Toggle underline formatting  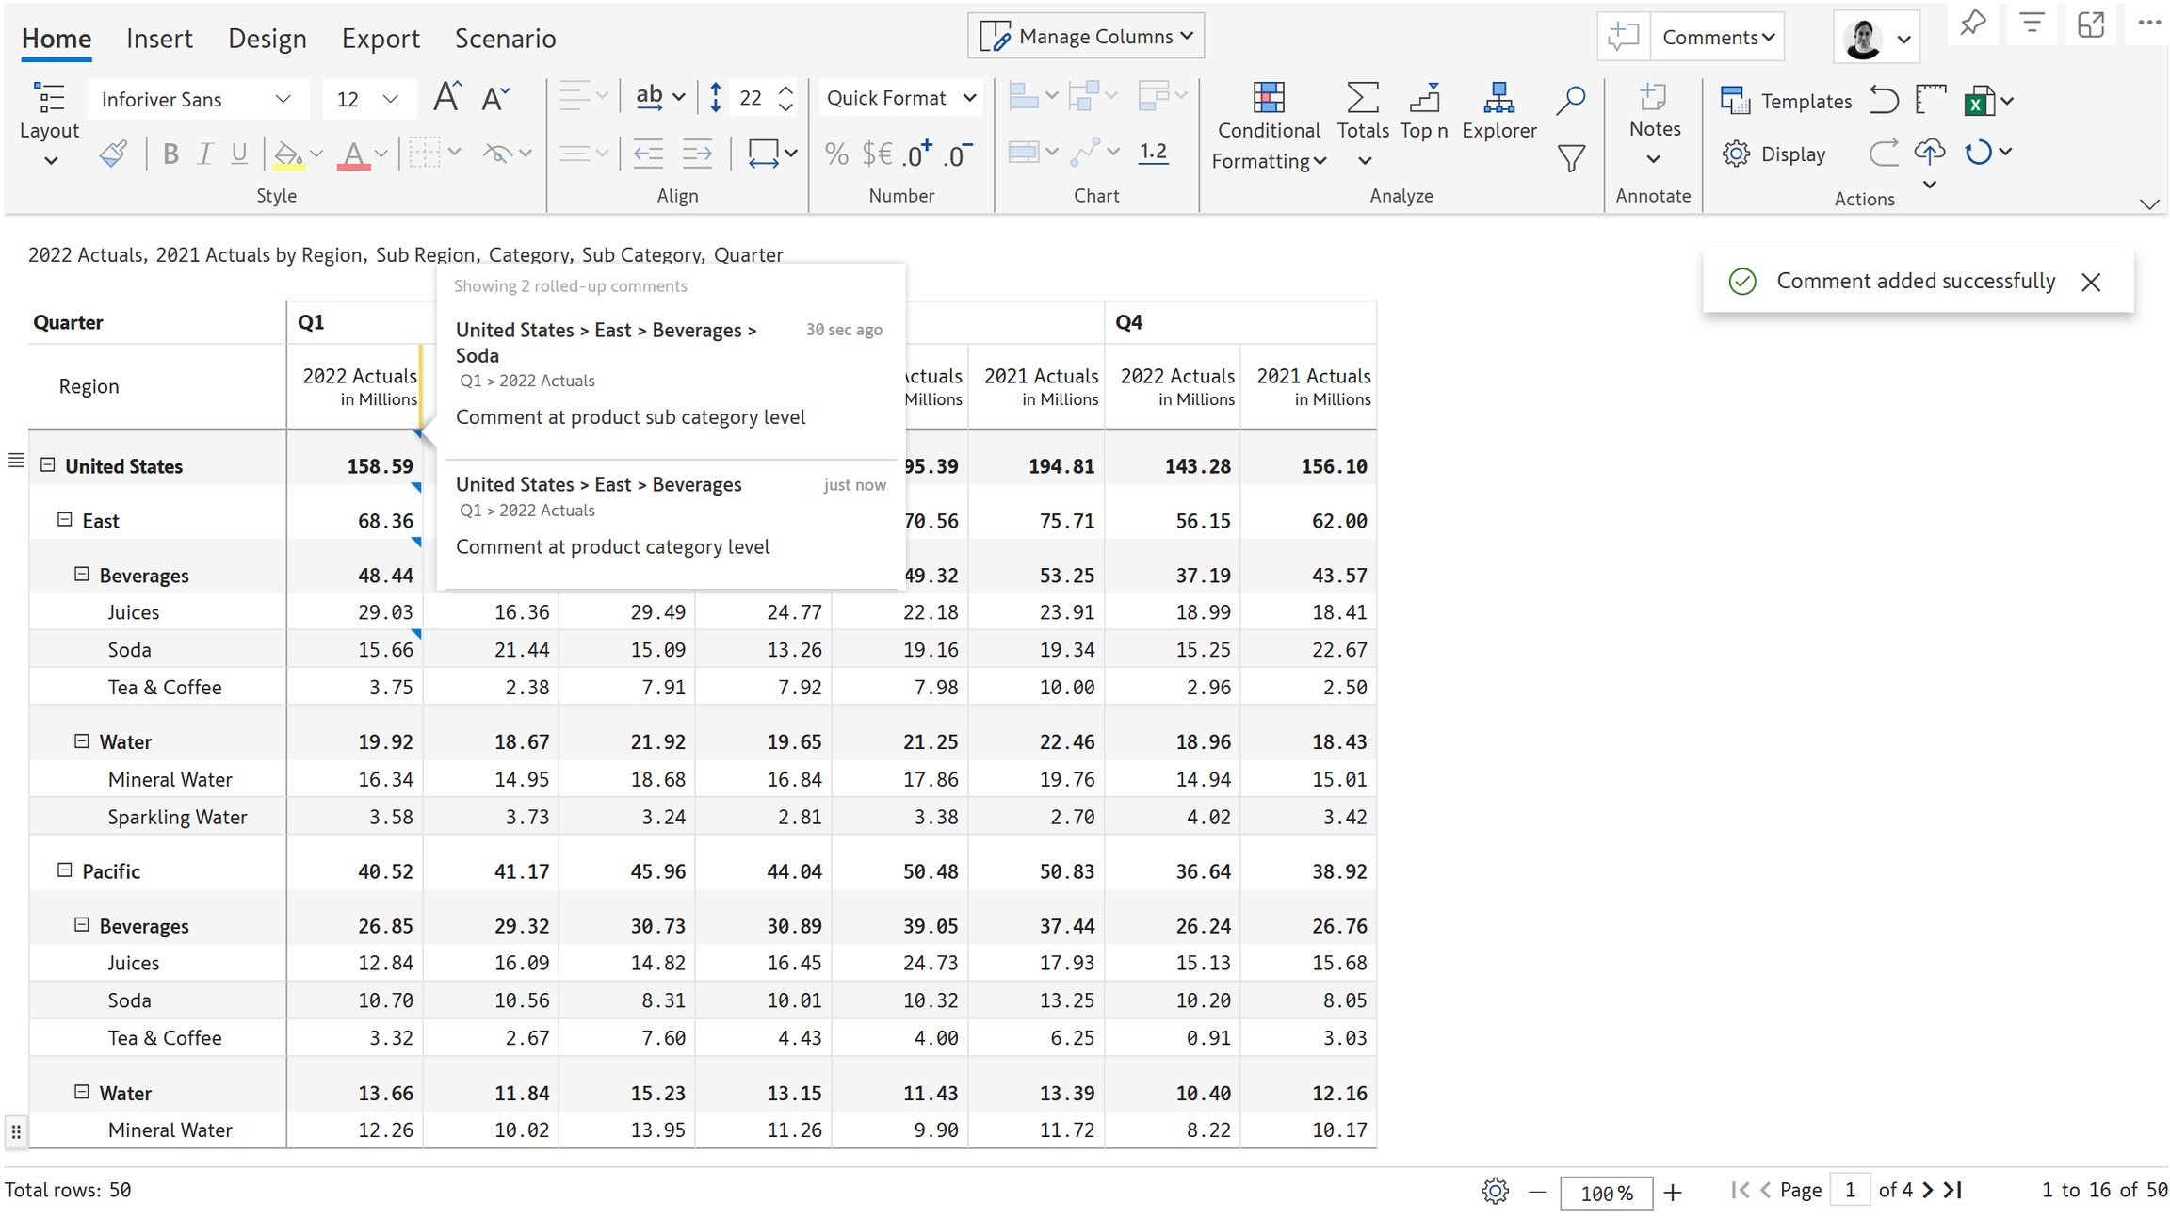239,154
